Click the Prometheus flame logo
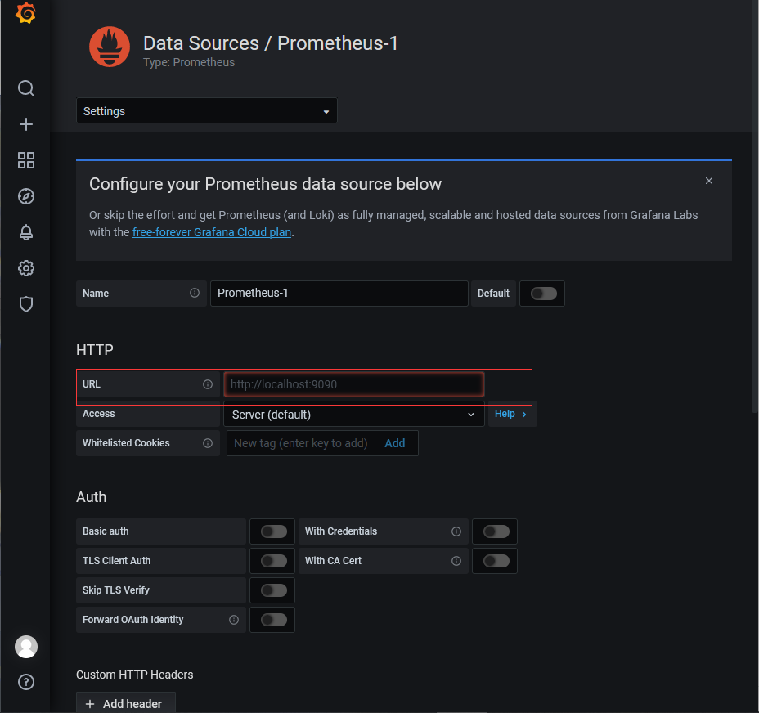759x713 pixels. click(110, 47)
